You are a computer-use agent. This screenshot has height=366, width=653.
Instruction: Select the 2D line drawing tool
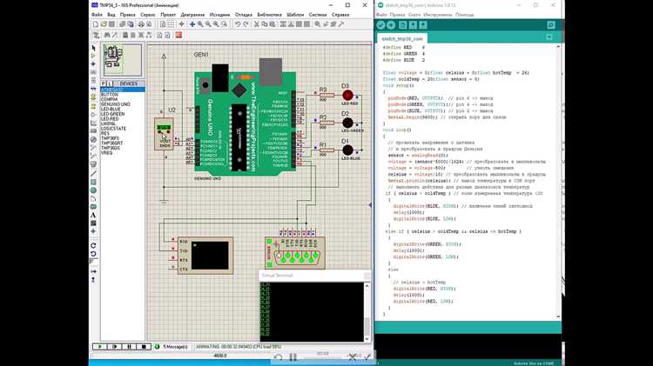point(93,173)
